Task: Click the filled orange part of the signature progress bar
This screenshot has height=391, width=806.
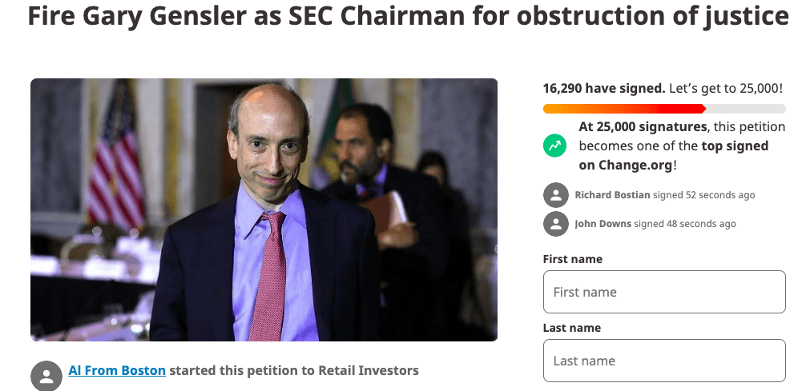Action: point(624,109)
